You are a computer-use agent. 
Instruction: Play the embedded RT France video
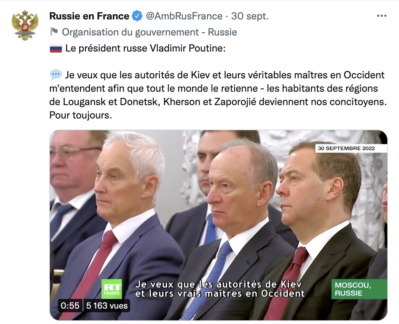pyautogui.click(x=218, y=218)
